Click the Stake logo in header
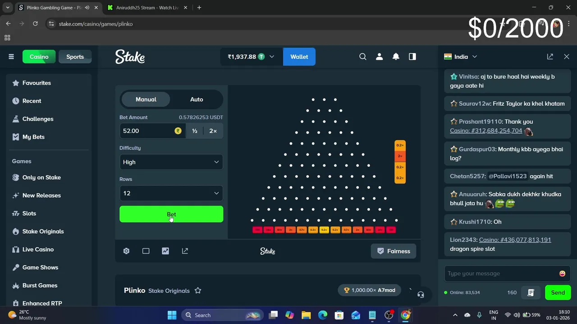 click(x=130, y=57)
